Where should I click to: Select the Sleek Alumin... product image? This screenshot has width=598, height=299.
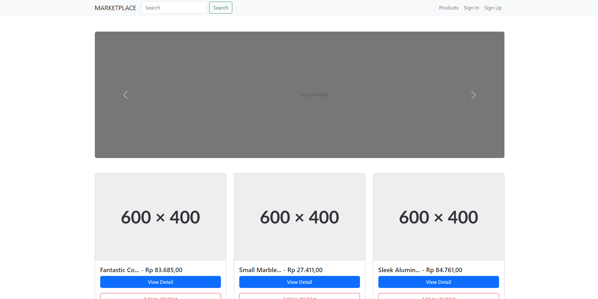point(439,217)
